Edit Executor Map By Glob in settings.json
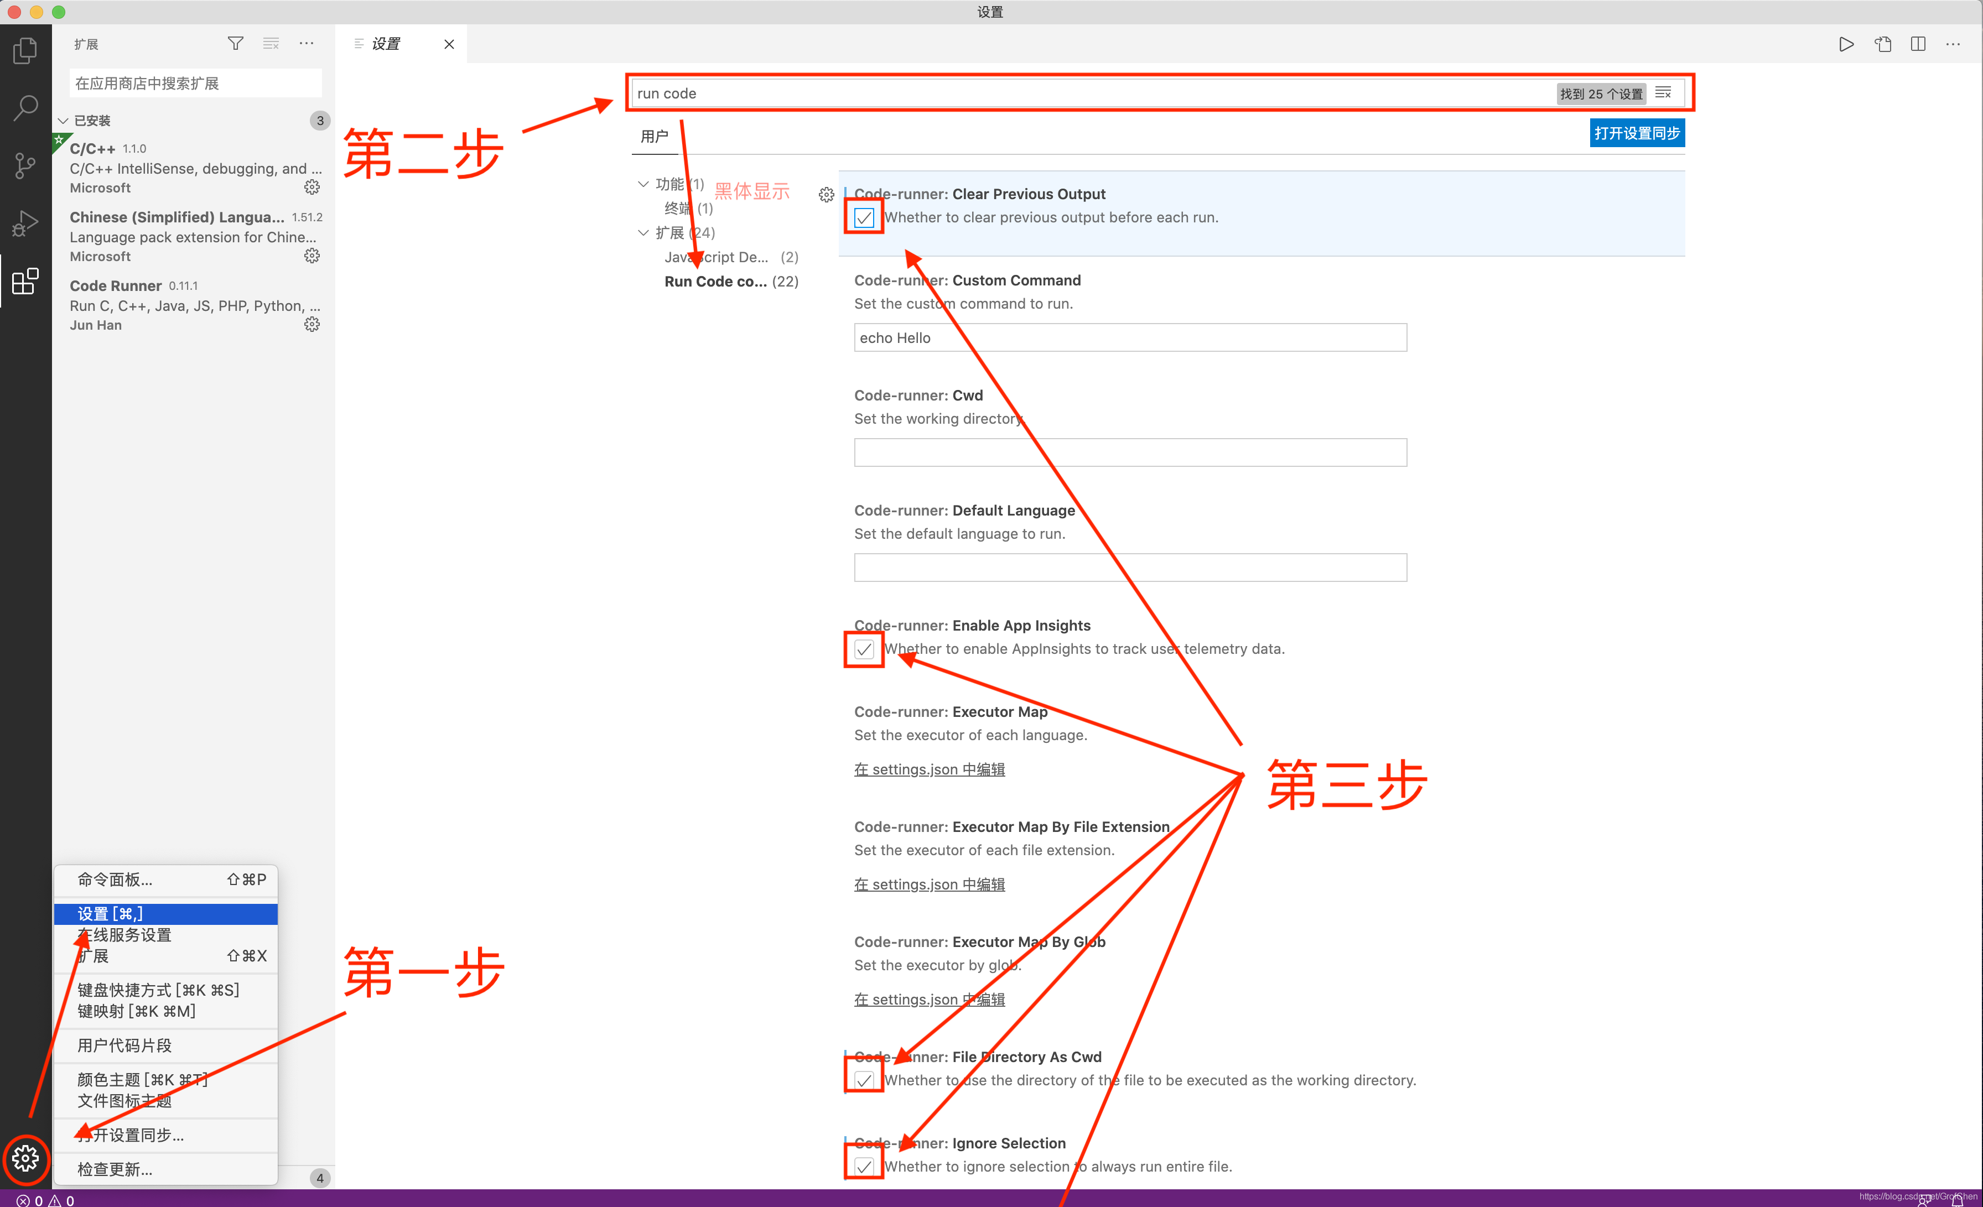Image resolution: width=1983 pixels, height=1207 pixels. (930, 1000)
